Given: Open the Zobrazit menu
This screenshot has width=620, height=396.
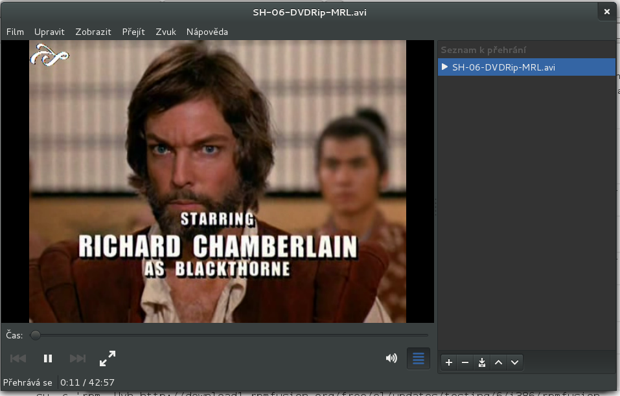Looking at the screenshot, I should click(93, 32).
